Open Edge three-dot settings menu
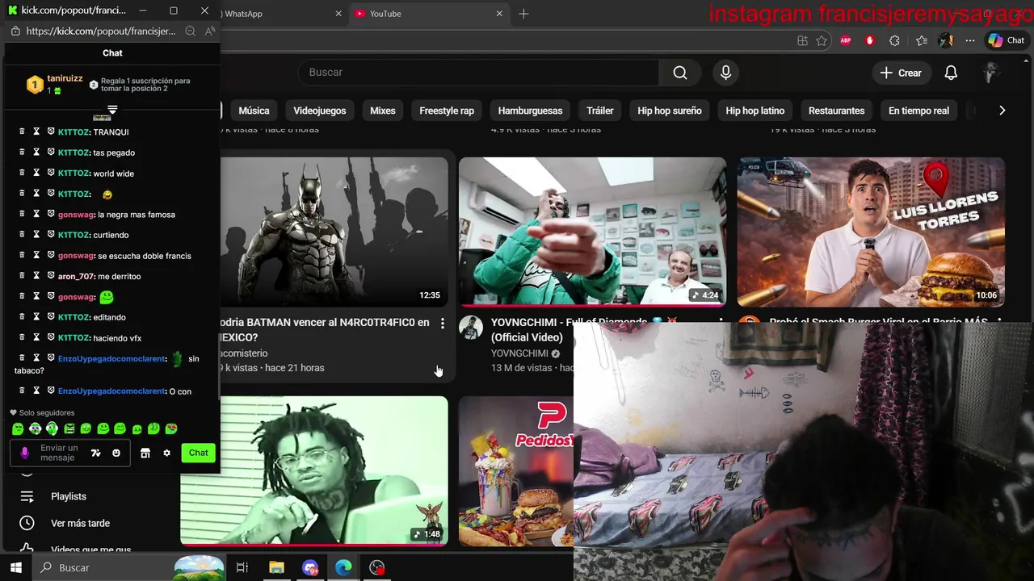 (x=970, y=40)
